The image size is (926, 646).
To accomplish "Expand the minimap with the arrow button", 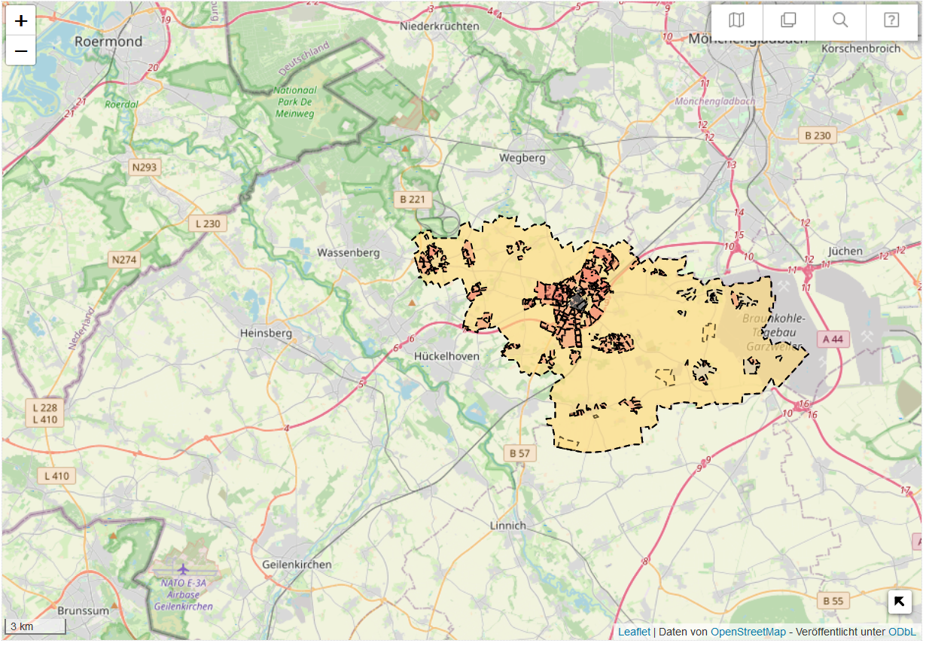I will pyautogui.click(x=900, y=602).
